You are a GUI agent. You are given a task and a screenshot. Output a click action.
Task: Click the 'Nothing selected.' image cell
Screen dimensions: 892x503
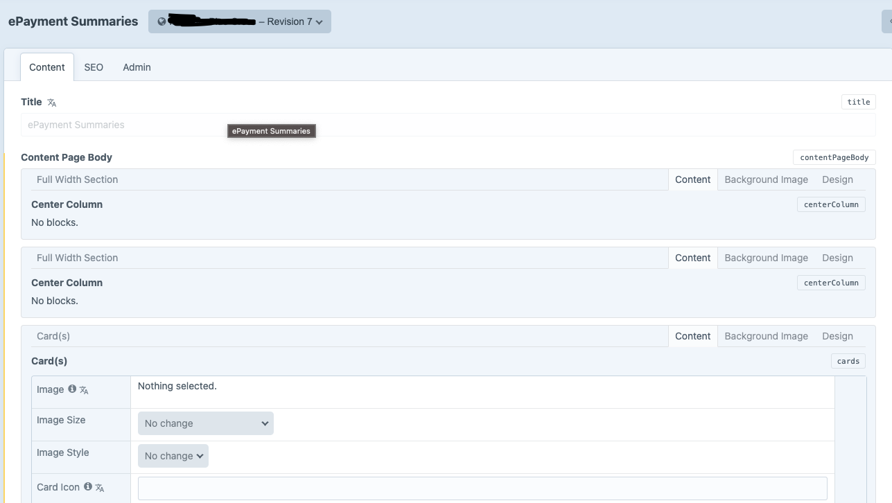(x=482, y=392)
